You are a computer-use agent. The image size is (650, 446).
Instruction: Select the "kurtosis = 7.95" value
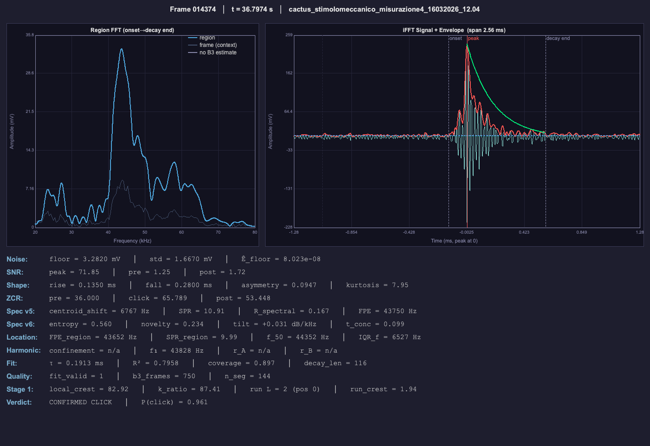(377, 285)
